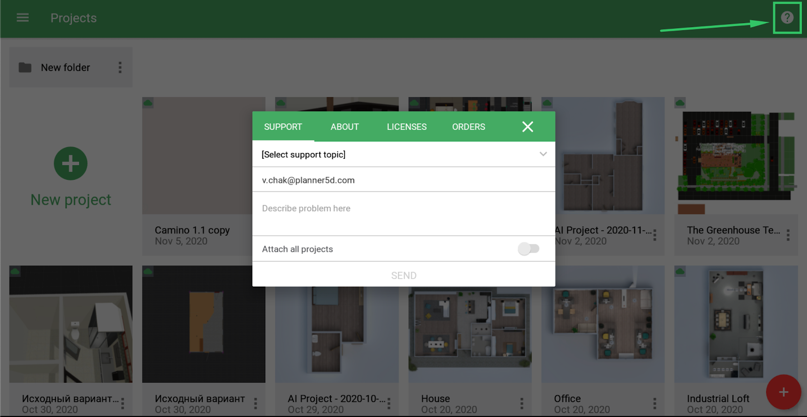Click the SEND button

[403, 275]
